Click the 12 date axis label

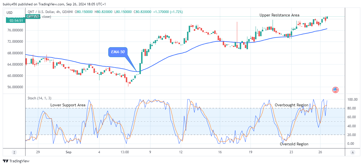[x=181, y=152]
